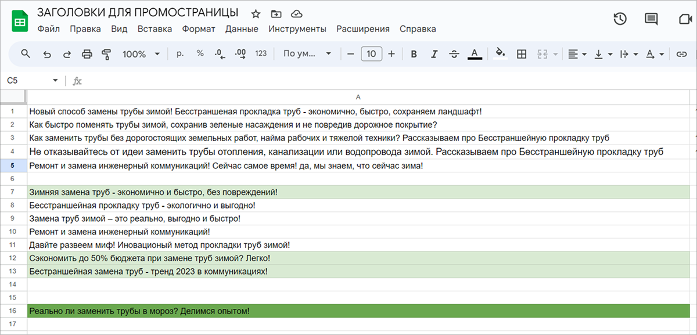Viewport: 697px width, 335px height.
Task: Select cell 'Новый способ замены трубы зимой!'
Action: click(x=358, y=111)
